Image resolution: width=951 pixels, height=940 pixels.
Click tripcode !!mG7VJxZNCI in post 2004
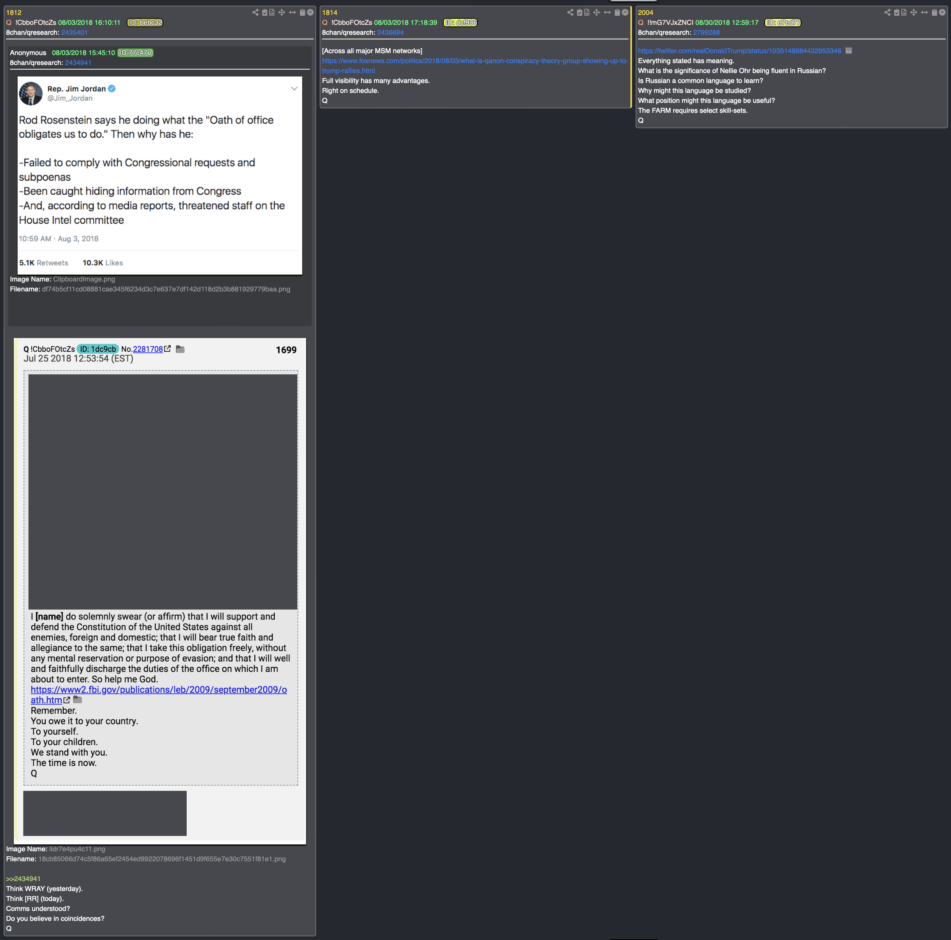[x=671, y=23]
